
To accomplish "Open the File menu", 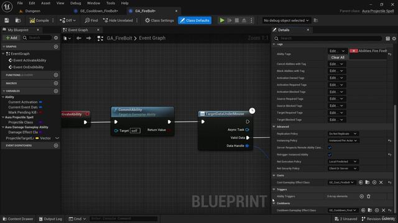I will [x=20, y=3].
